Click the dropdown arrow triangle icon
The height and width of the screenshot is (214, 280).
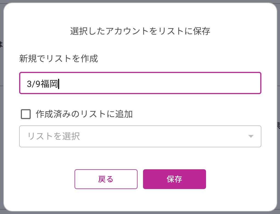(251, 136)
